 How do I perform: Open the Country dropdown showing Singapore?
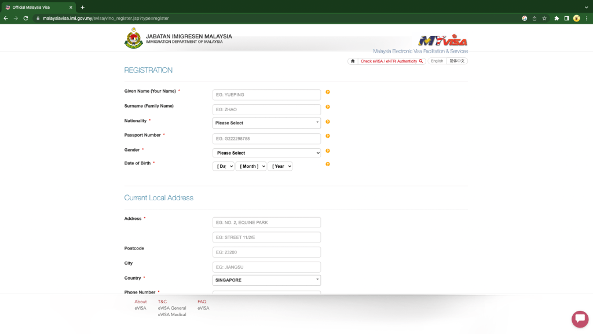pos(266,280)
